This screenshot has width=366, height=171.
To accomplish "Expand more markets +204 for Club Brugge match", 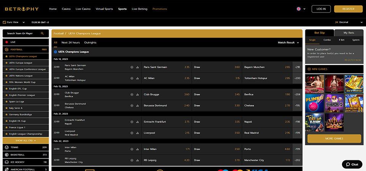I will pyautogui.click(x=297, y=95).
